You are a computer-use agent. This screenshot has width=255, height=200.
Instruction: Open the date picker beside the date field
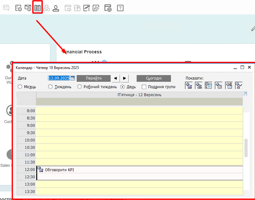tap(73, 78)
